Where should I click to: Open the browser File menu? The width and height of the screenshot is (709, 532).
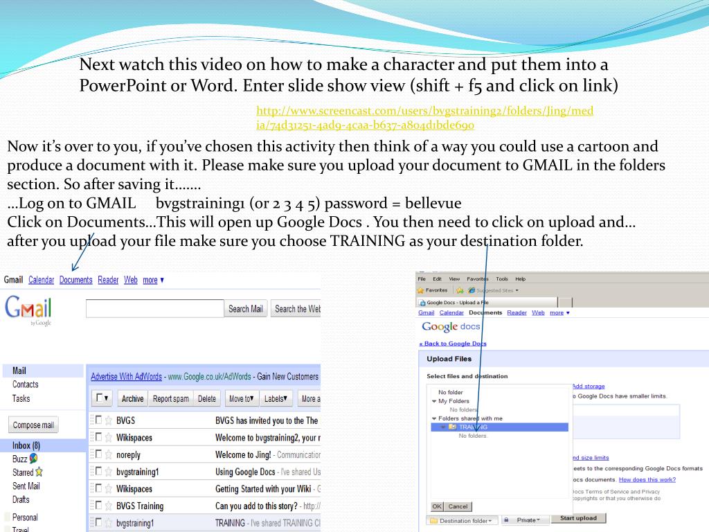[x=422, y=279]
